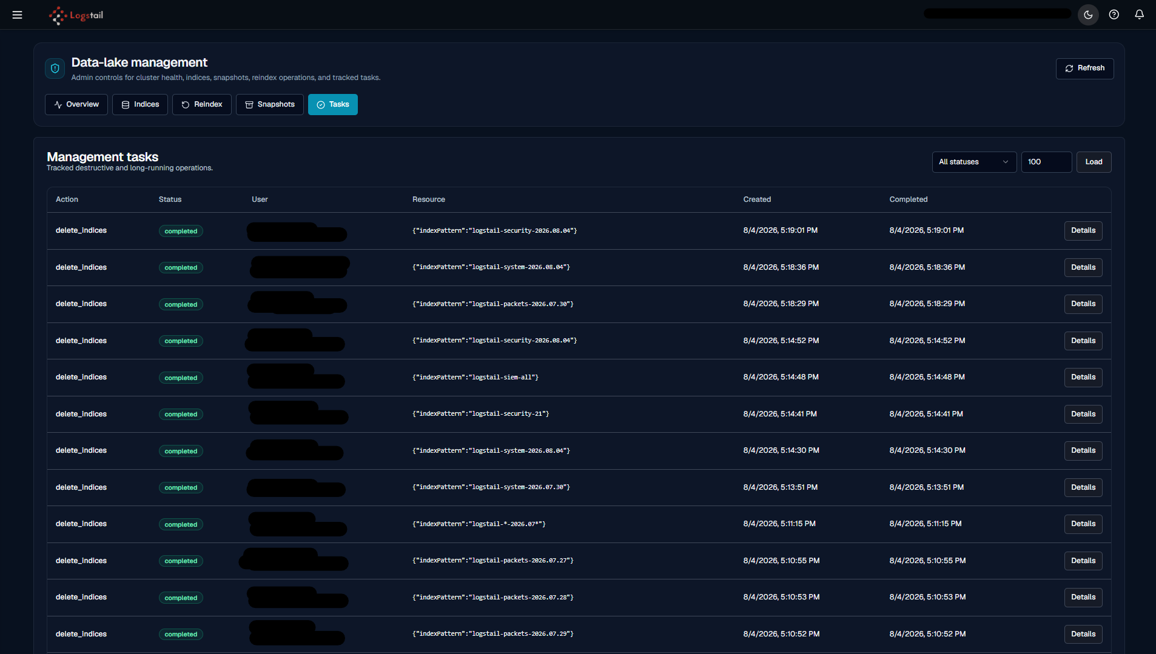Click the User column header
The image size is (1156, 654).
pos(260,199)
